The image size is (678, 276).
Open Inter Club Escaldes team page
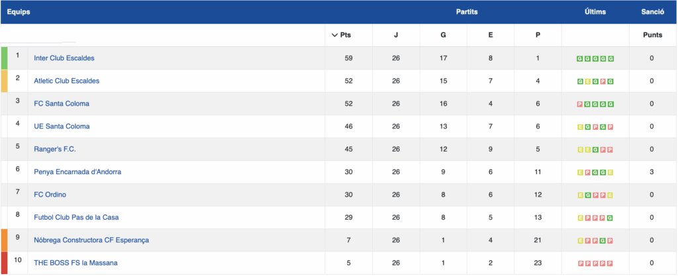(x=64, y=58)
